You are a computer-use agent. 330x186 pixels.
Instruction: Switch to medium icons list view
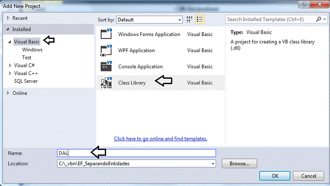pos(199,19)
